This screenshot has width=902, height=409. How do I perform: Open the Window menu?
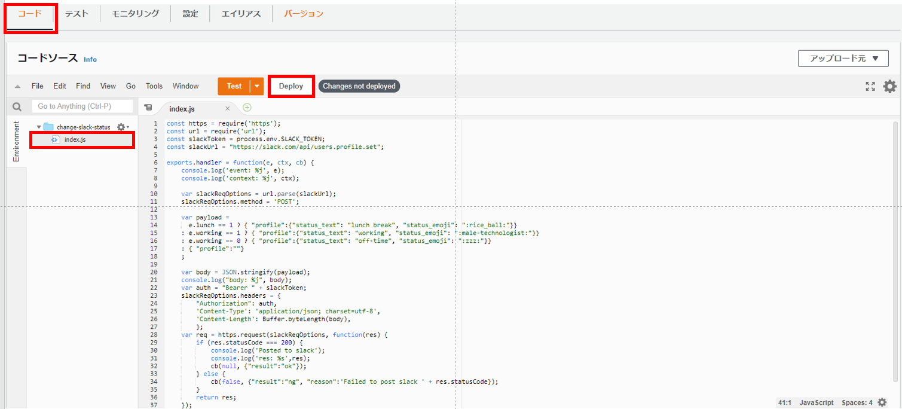185,86
